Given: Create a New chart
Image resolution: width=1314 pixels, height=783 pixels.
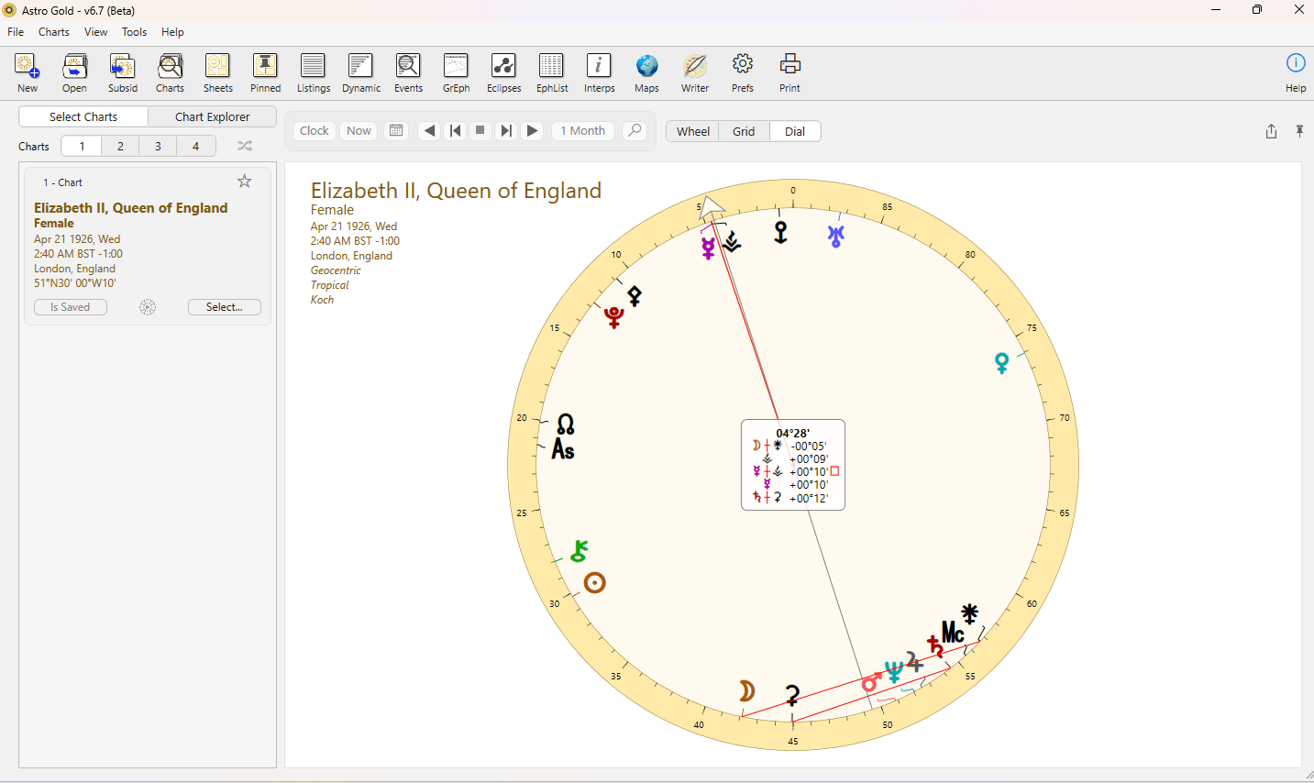Looking at the screenshot, I should 28,72.
